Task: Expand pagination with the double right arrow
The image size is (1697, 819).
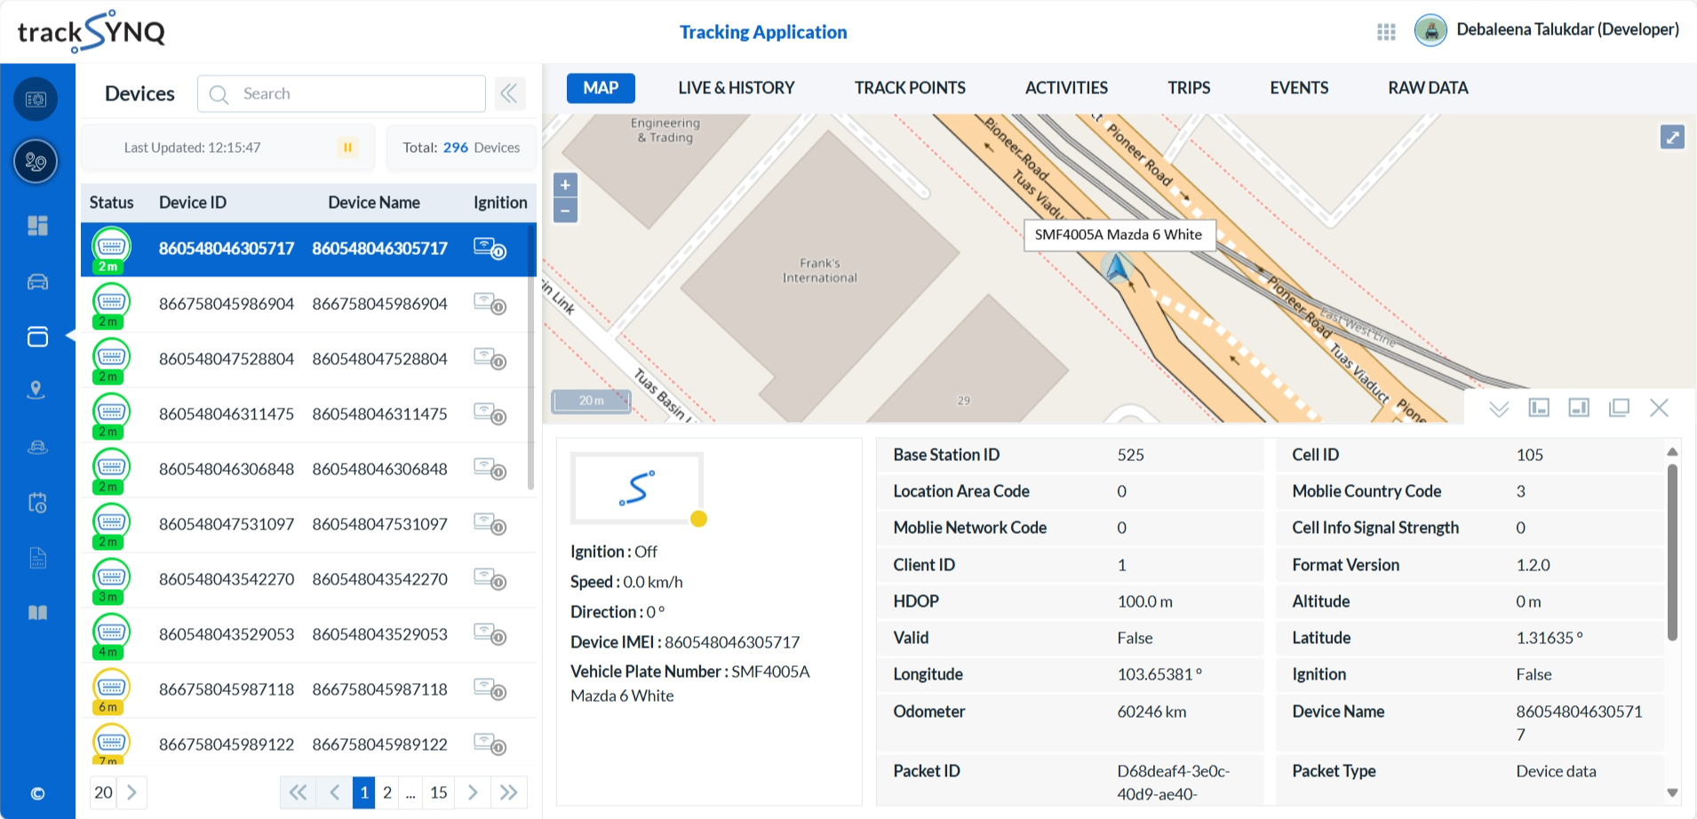Action: point(508,791)
